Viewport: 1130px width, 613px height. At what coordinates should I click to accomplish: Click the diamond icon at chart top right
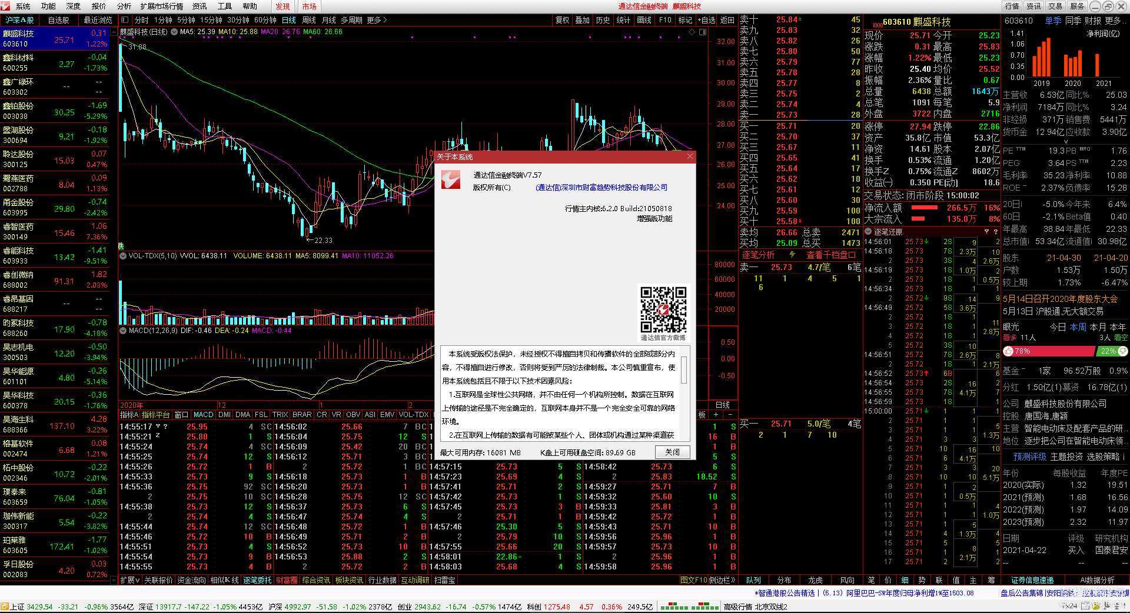(692, 32)
